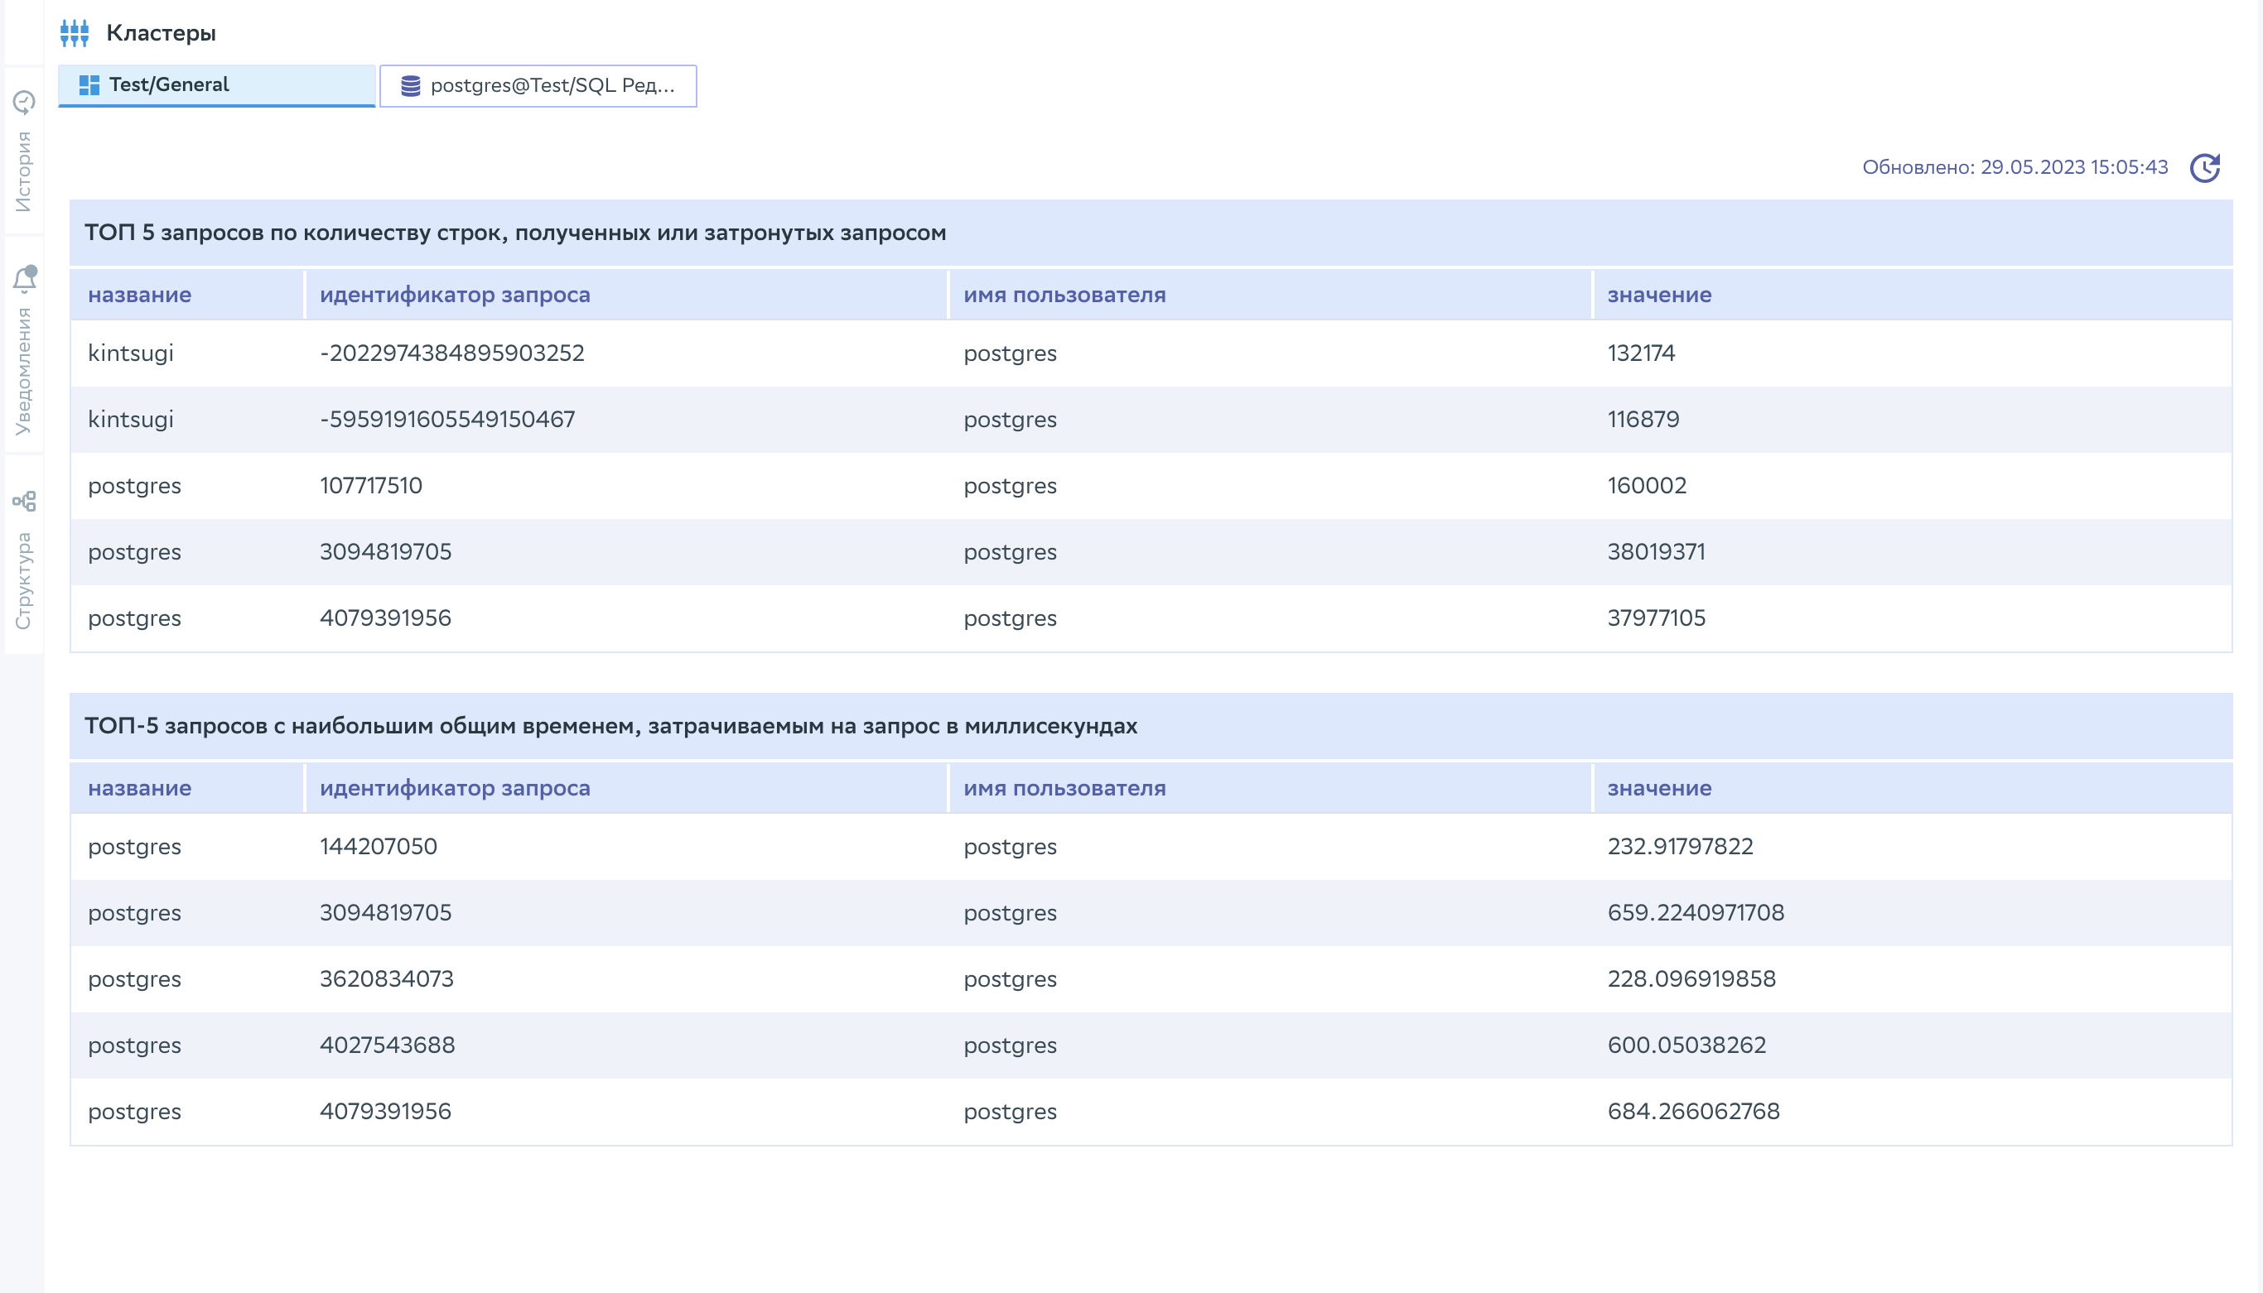Open the Notifications bell icon
2263x1293 pixels.
[x=24, y=279]
